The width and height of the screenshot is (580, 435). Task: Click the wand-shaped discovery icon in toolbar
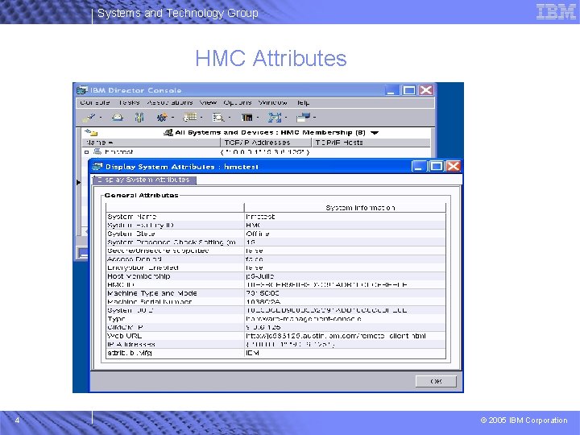[x=89, y=118]
